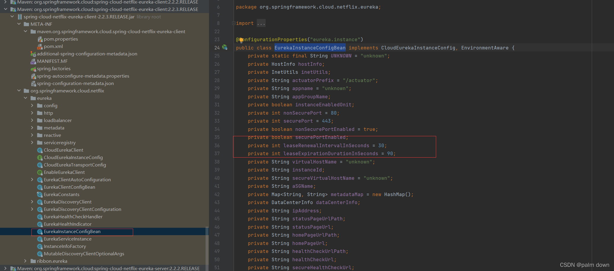Click the metadataMap field on line 42
Screen dimensions: 614x271
click(x=347, y=195)
